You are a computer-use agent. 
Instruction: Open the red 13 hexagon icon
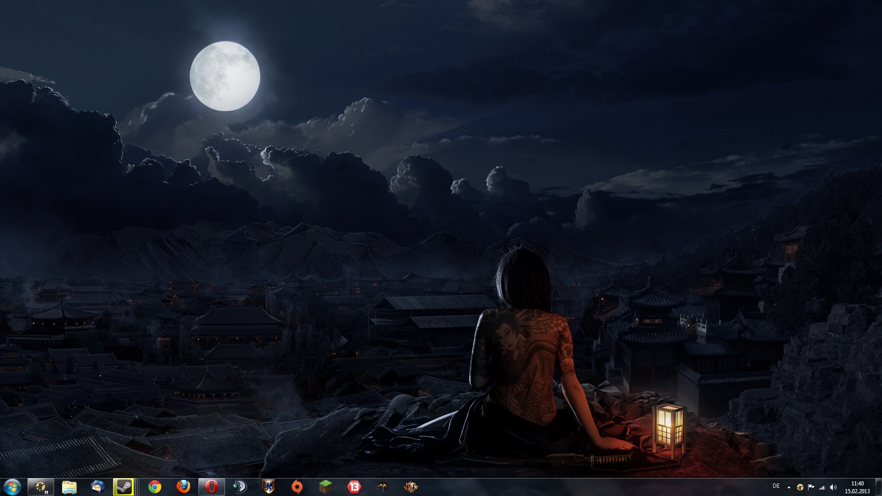(x=354, y=487)
